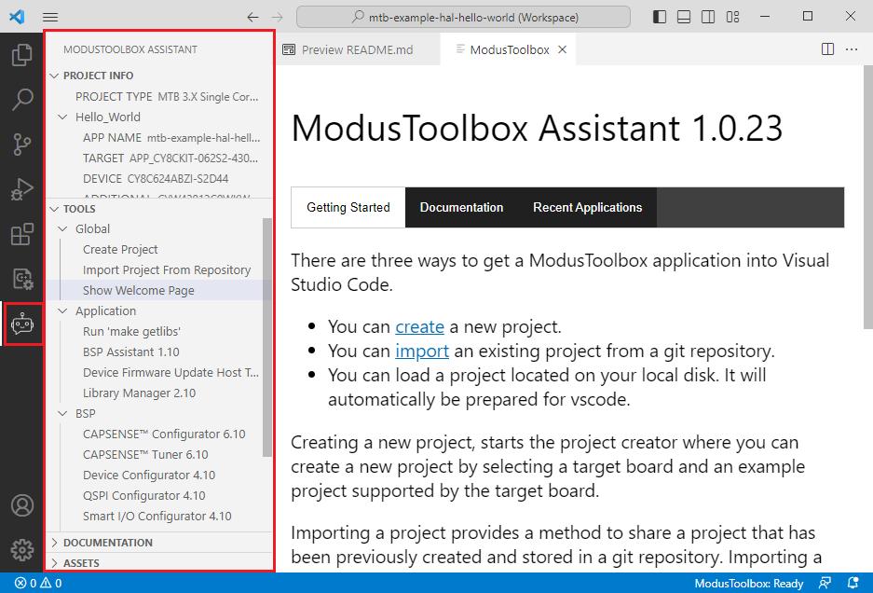Close the ModusToolbox tab

[x=563, y=49]
